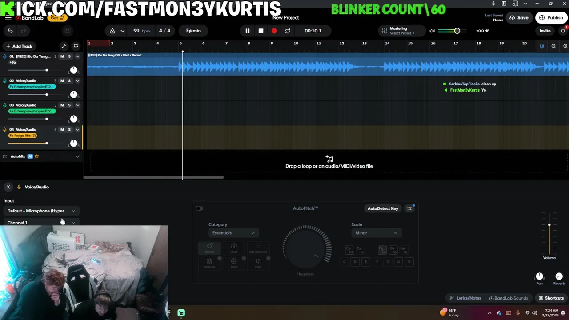The image size is (569, 320).
Task: Publish the project
Action: [x=551, y=18]
